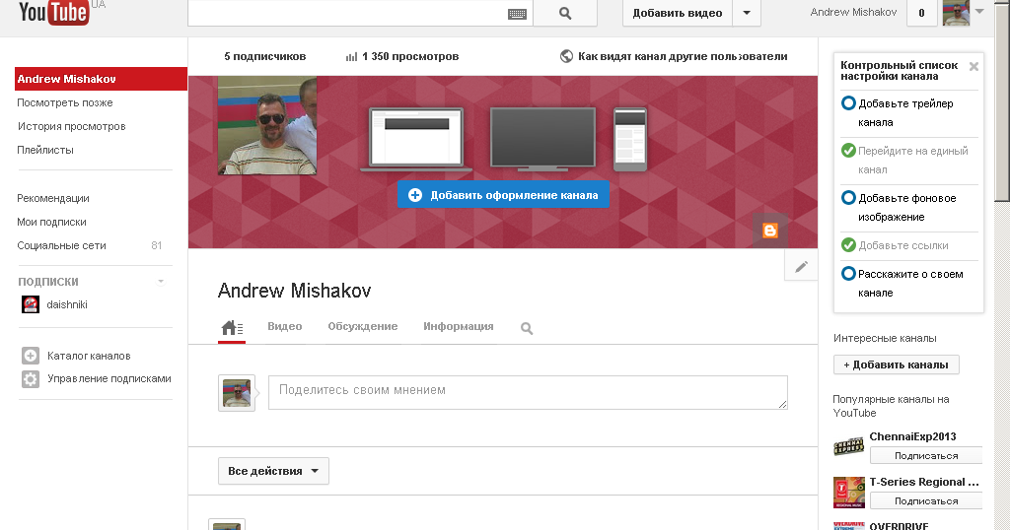The image size is (1010, 530).
Task: Click the TV screen preview icon
Action: pyautogui.click(x=543, y=140)
